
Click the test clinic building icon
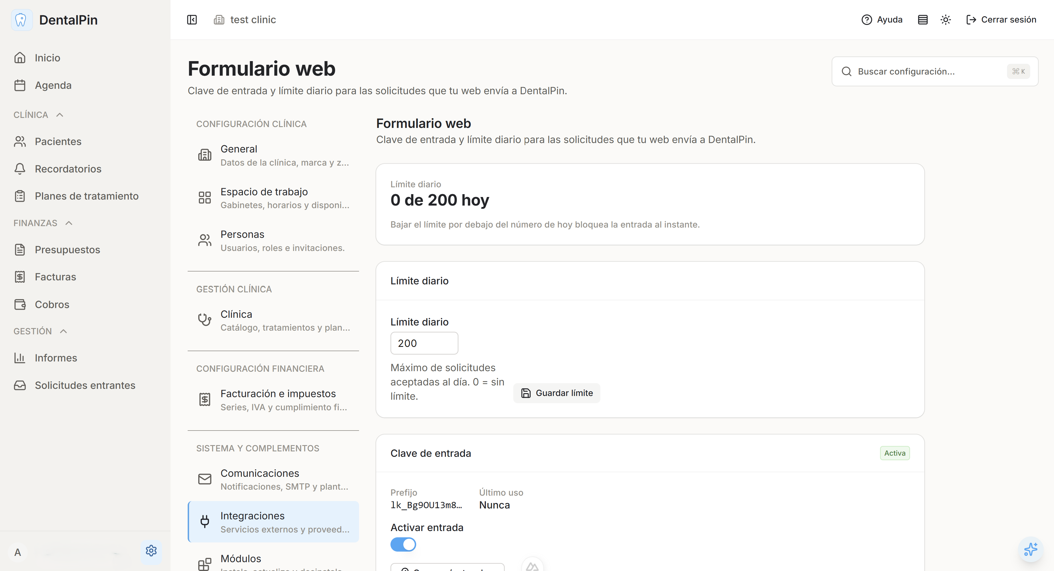coord(219,20)
